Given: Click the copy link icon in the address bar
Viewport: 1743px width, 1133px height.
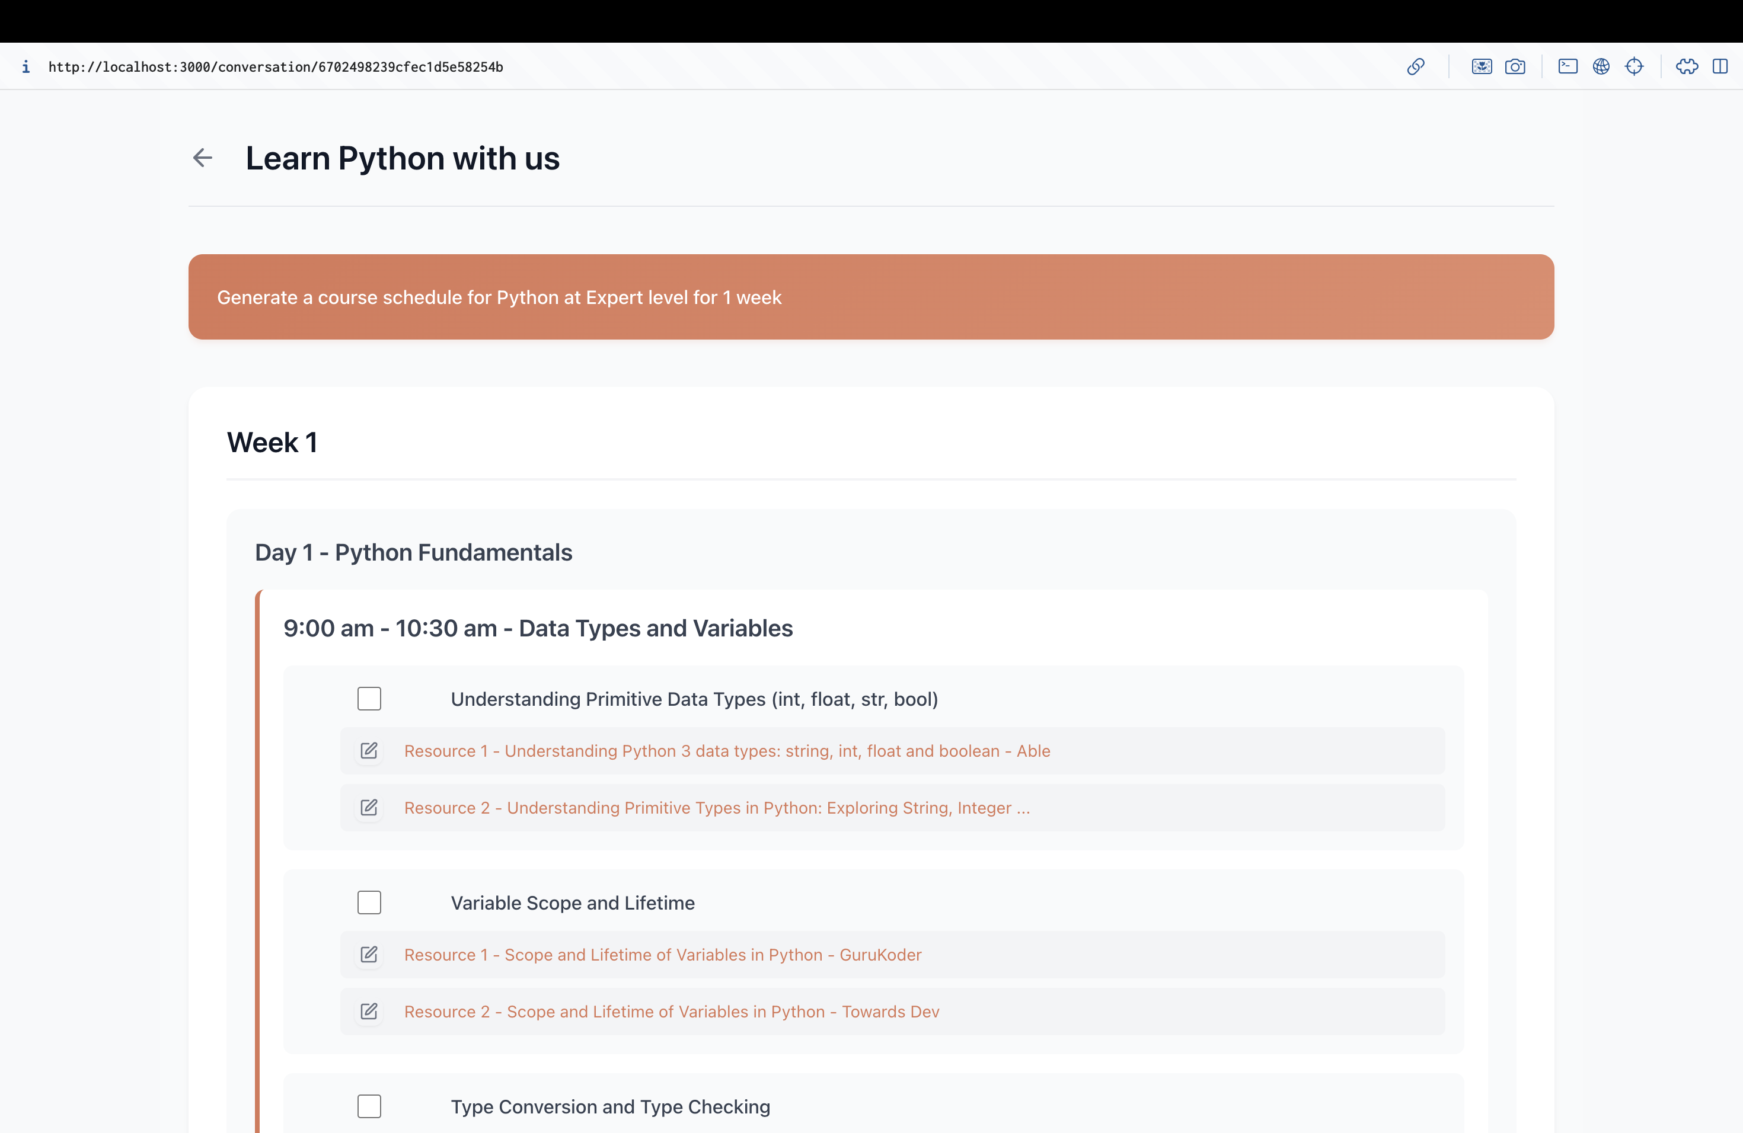Looking at the screenshot, I should [1416, 66].
